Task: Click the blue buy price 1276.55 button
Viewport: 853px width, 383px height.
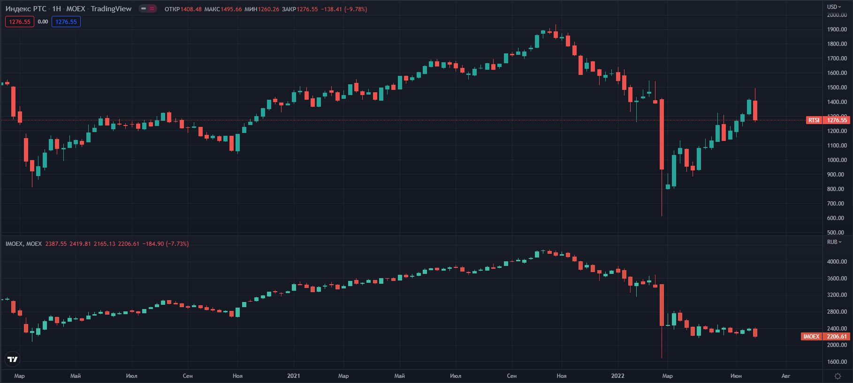Action: tap(66, 22)
